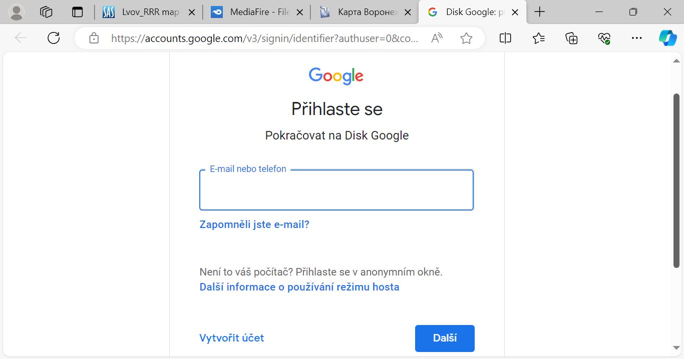Screen dimensions: 684x359
Task: Switch to the Lvov_RRR map tab
Action: (150, 12)
